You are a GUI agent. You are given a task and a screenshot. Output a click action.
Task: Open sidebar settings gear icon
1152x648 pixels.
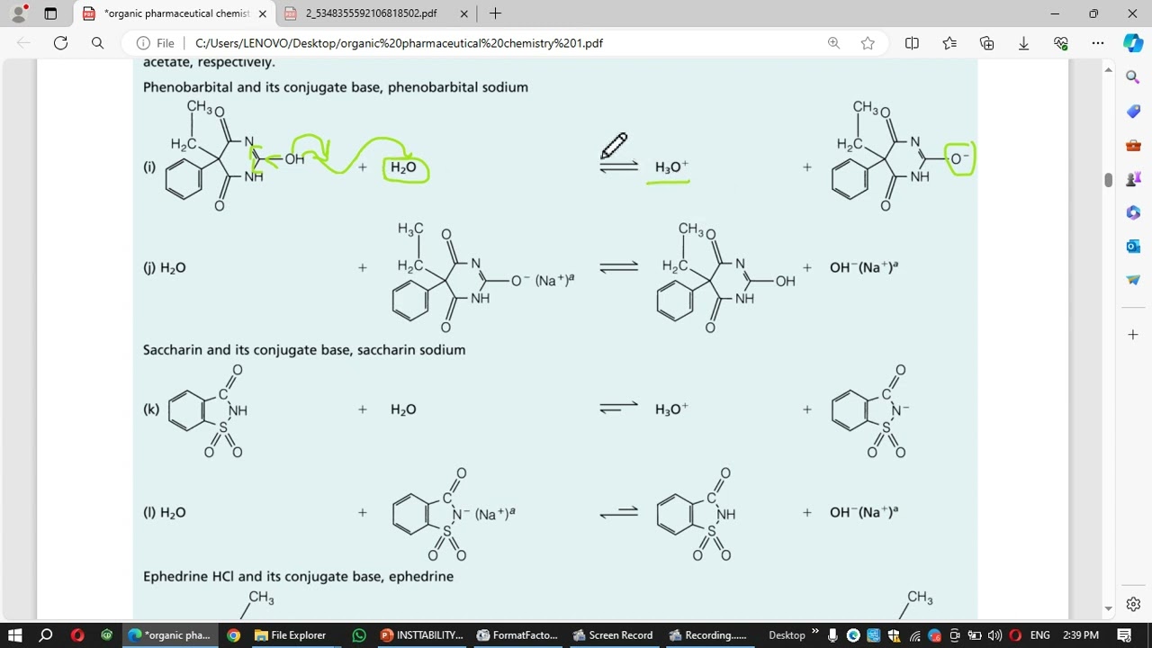point(1133,604)
